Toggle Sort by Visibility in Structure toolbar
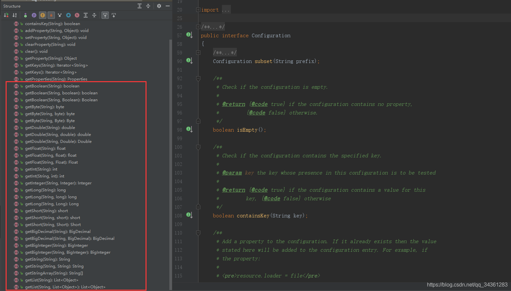The image size is (511, 291). [6, 15]
